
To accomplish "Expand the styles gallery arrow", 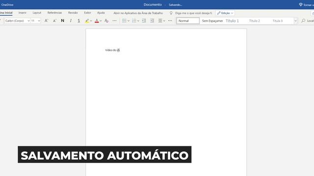I will pyautogui.click(x=295, y=21).
